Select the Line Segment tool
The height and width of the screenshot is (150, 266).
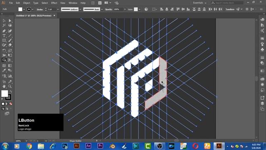10,36
